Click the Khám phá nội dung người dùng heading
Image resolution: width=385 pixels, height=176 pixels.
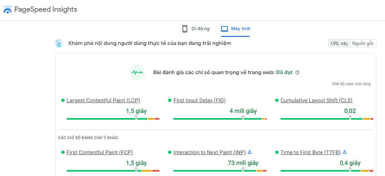tap(150, 44)
